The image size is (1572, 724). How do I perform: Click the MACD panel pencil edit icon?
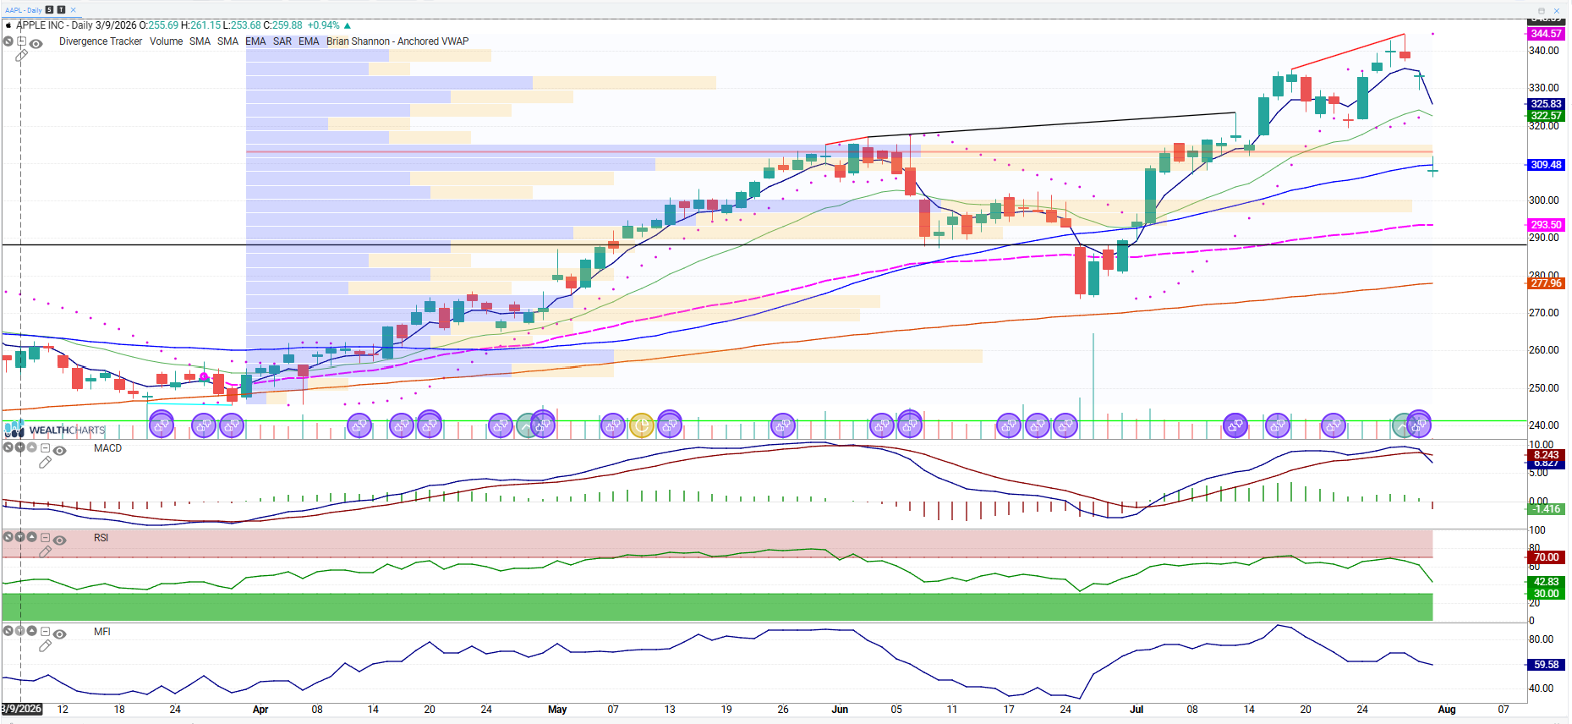point(45,463)
